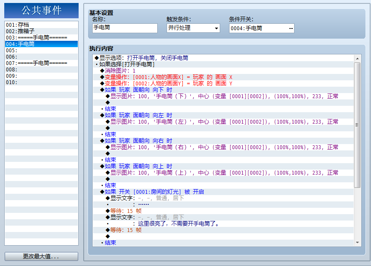Select the 003 separator entry in the list
This screenshot has width=371, height=266.
41,38
